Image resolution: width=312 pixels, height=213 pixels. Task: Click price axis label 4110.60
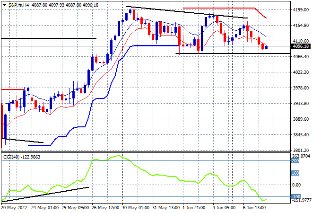(x=301, y=41)
